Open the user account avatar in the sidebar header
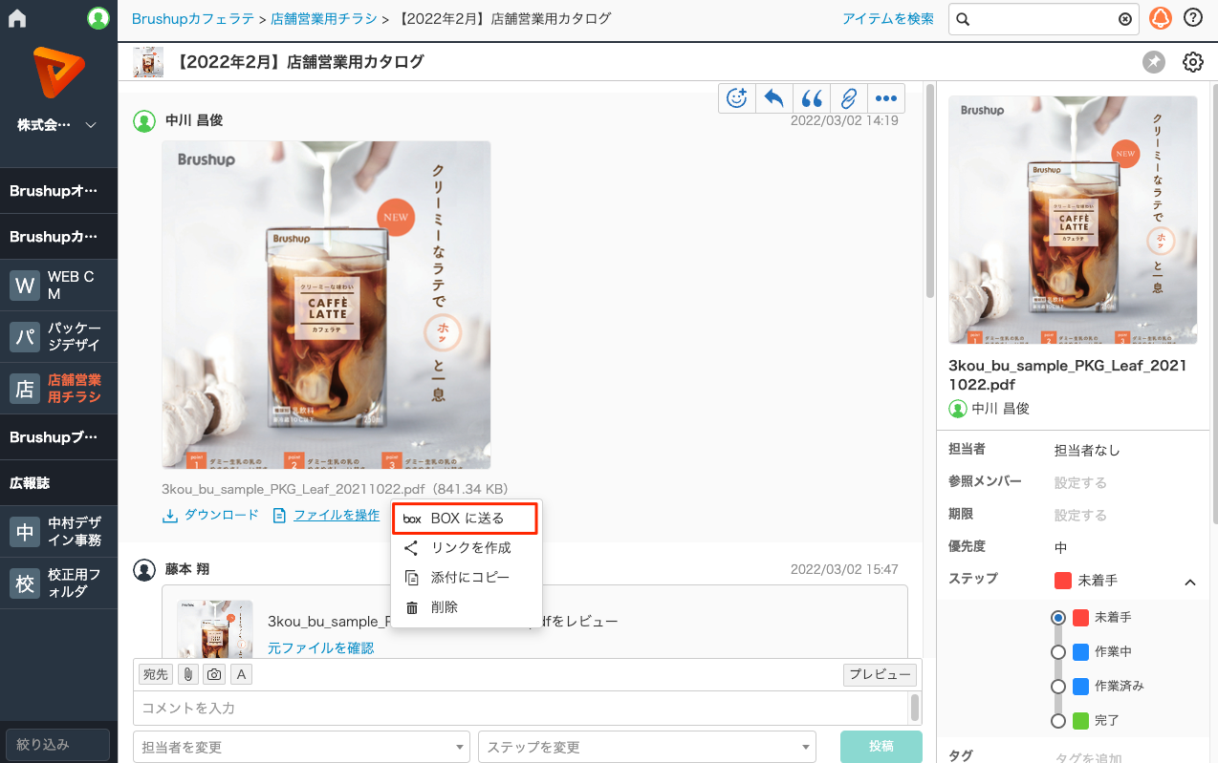Image resolution: width=1218 pixels, height=763 pixels. (98, 18)
